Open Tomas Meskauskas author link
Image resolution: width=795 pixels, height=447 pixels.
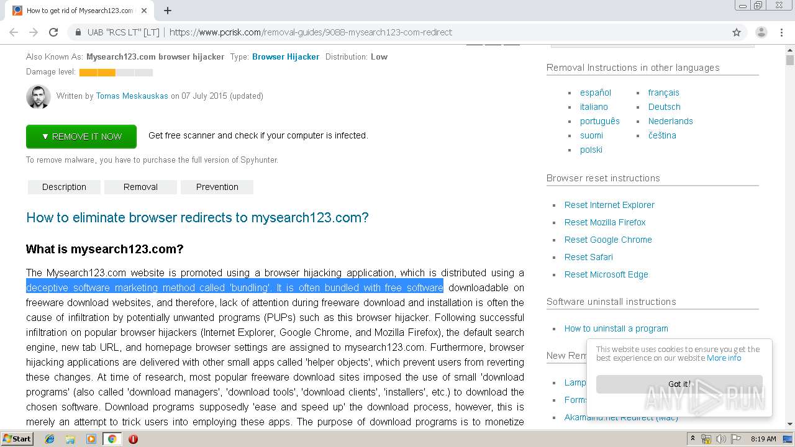point(132,96)
